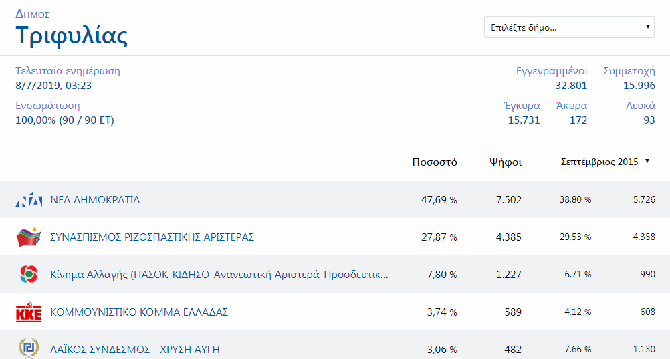The image size is (670, 359).
Task: Click the Κίνημα Αλλαγής logo
Action: (x=29, y=274)
